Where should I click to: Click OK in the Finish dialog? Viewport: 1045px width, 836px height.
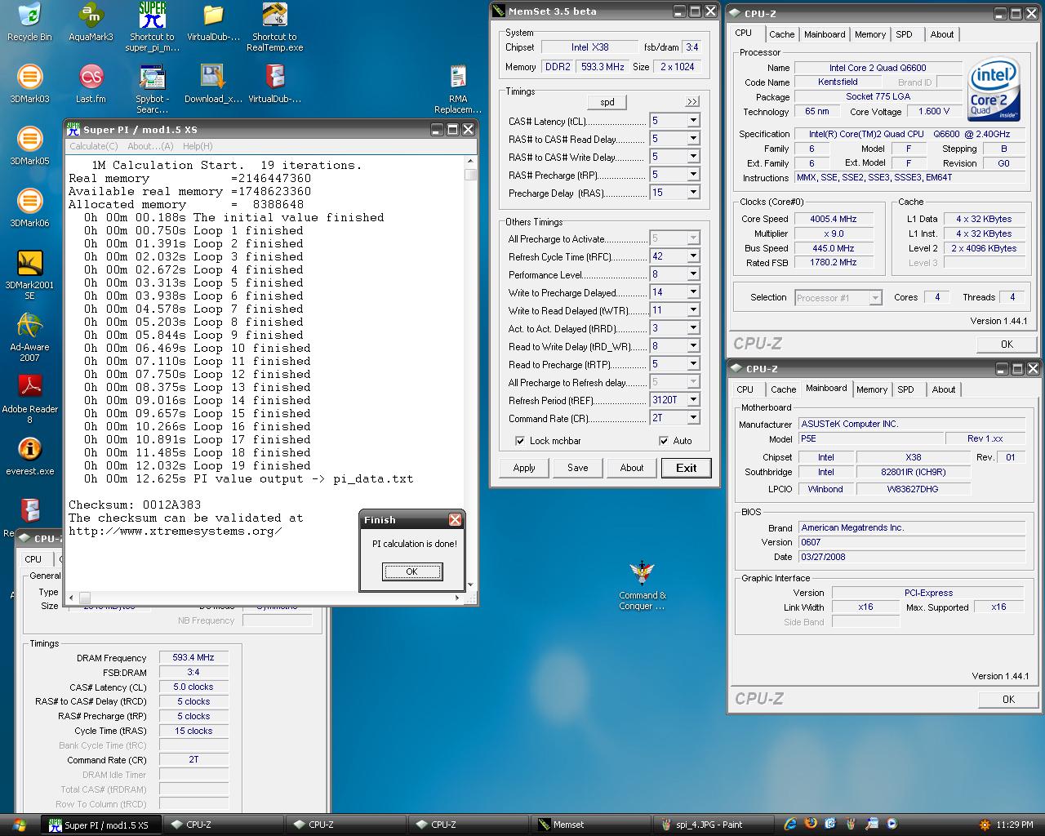pos(411,571)
